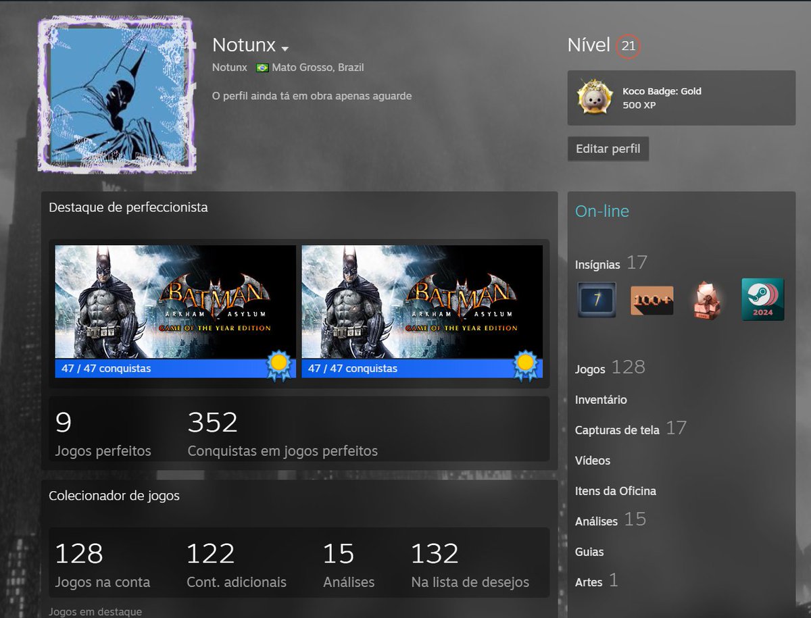The image size is (811, 618).
Task: Click the first perfect game ribbon icon
Action: (x=278, y=365)
